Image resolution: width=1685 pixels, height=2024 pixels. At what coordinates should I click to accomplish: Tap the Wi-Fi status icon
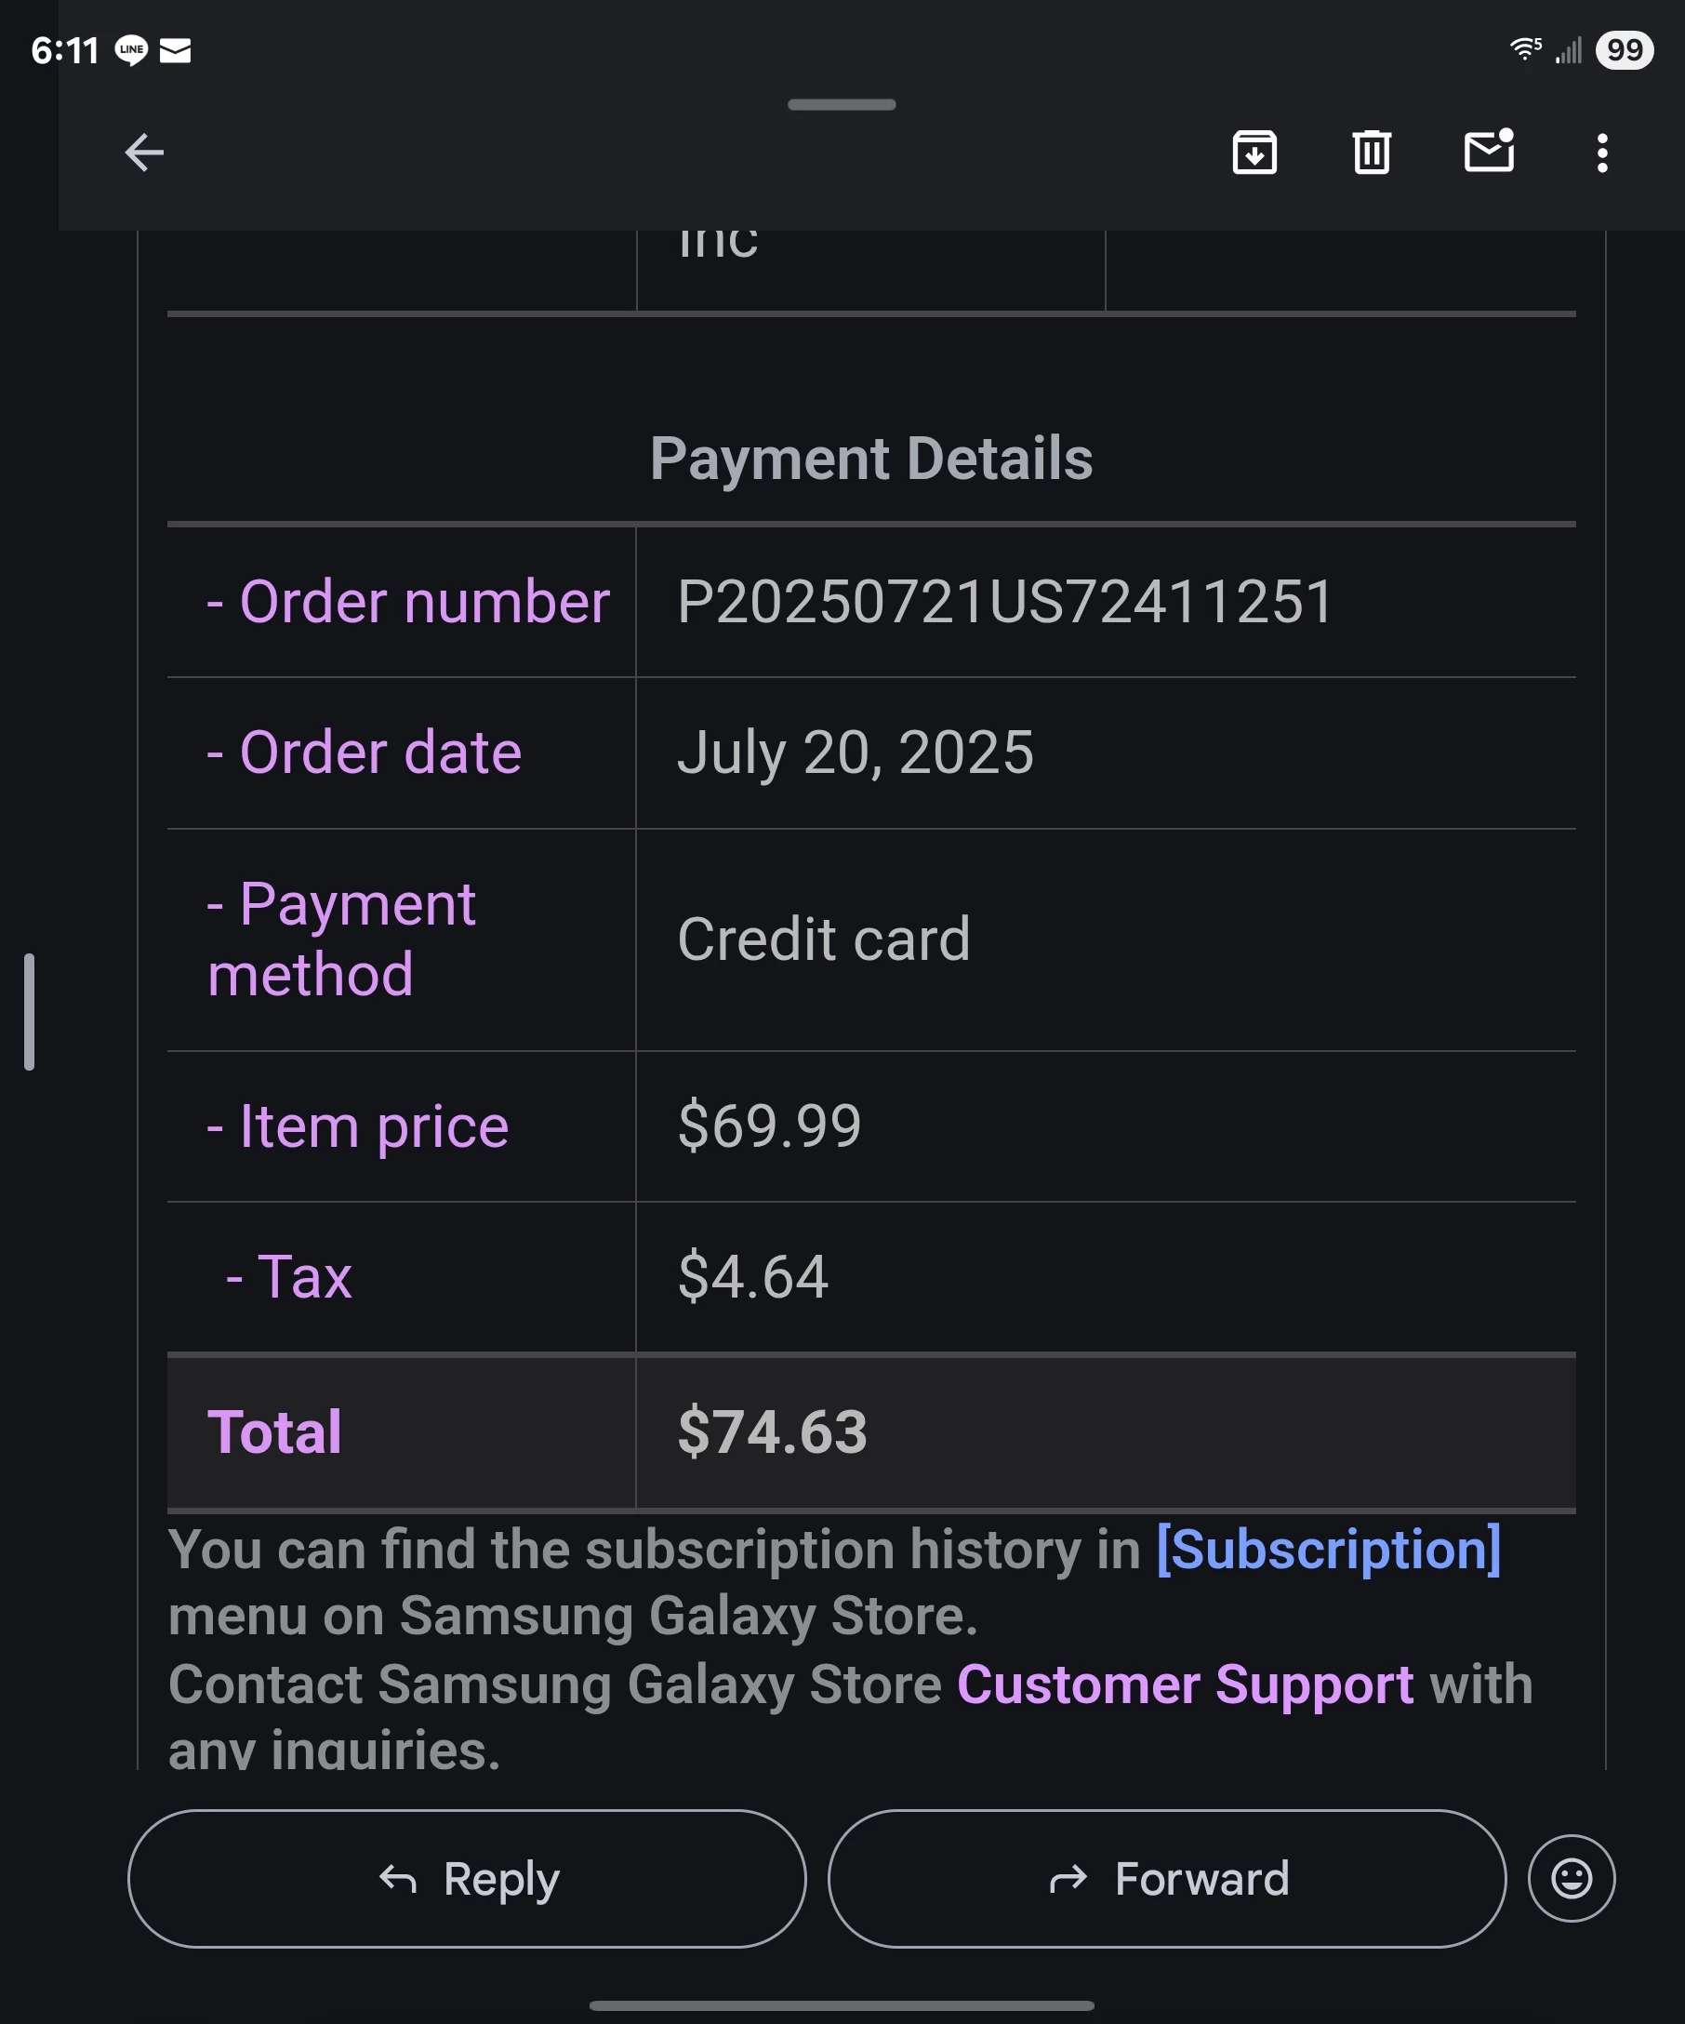[1524, 49]
